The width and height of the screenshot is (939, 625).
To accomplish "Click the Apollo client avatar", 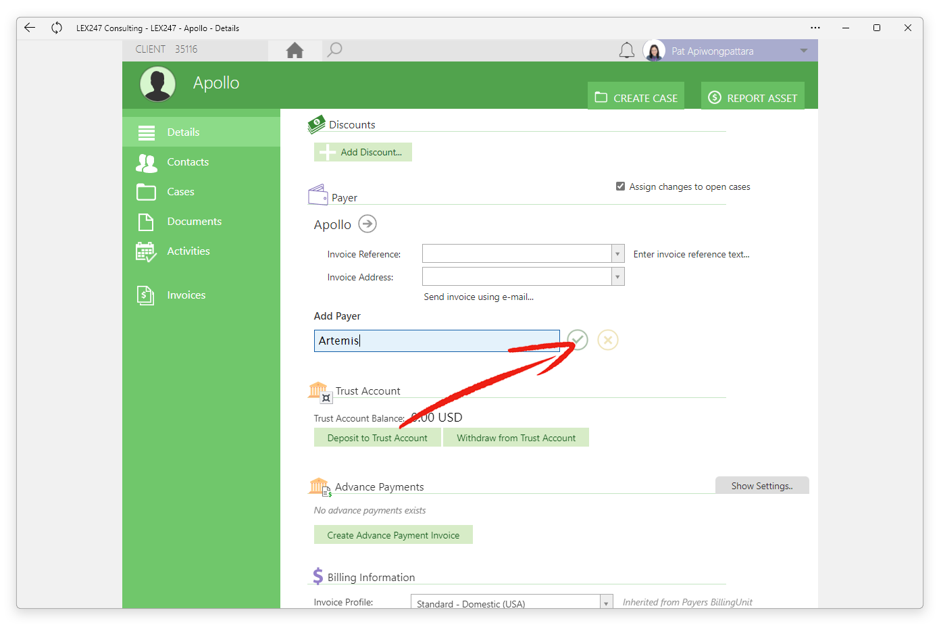I will (x=157, y=84).
